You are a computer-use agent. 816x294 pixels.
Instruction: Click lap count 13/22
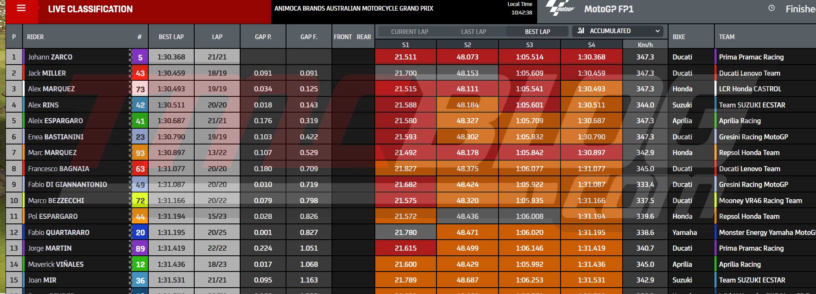click(217, 153)
